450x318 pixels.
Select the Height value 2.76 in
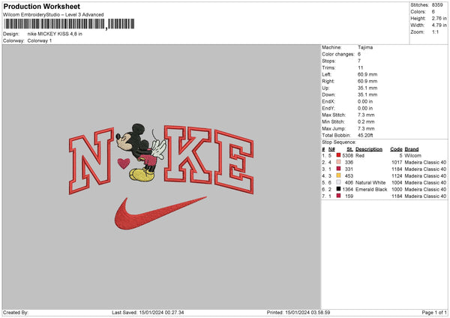439,18
